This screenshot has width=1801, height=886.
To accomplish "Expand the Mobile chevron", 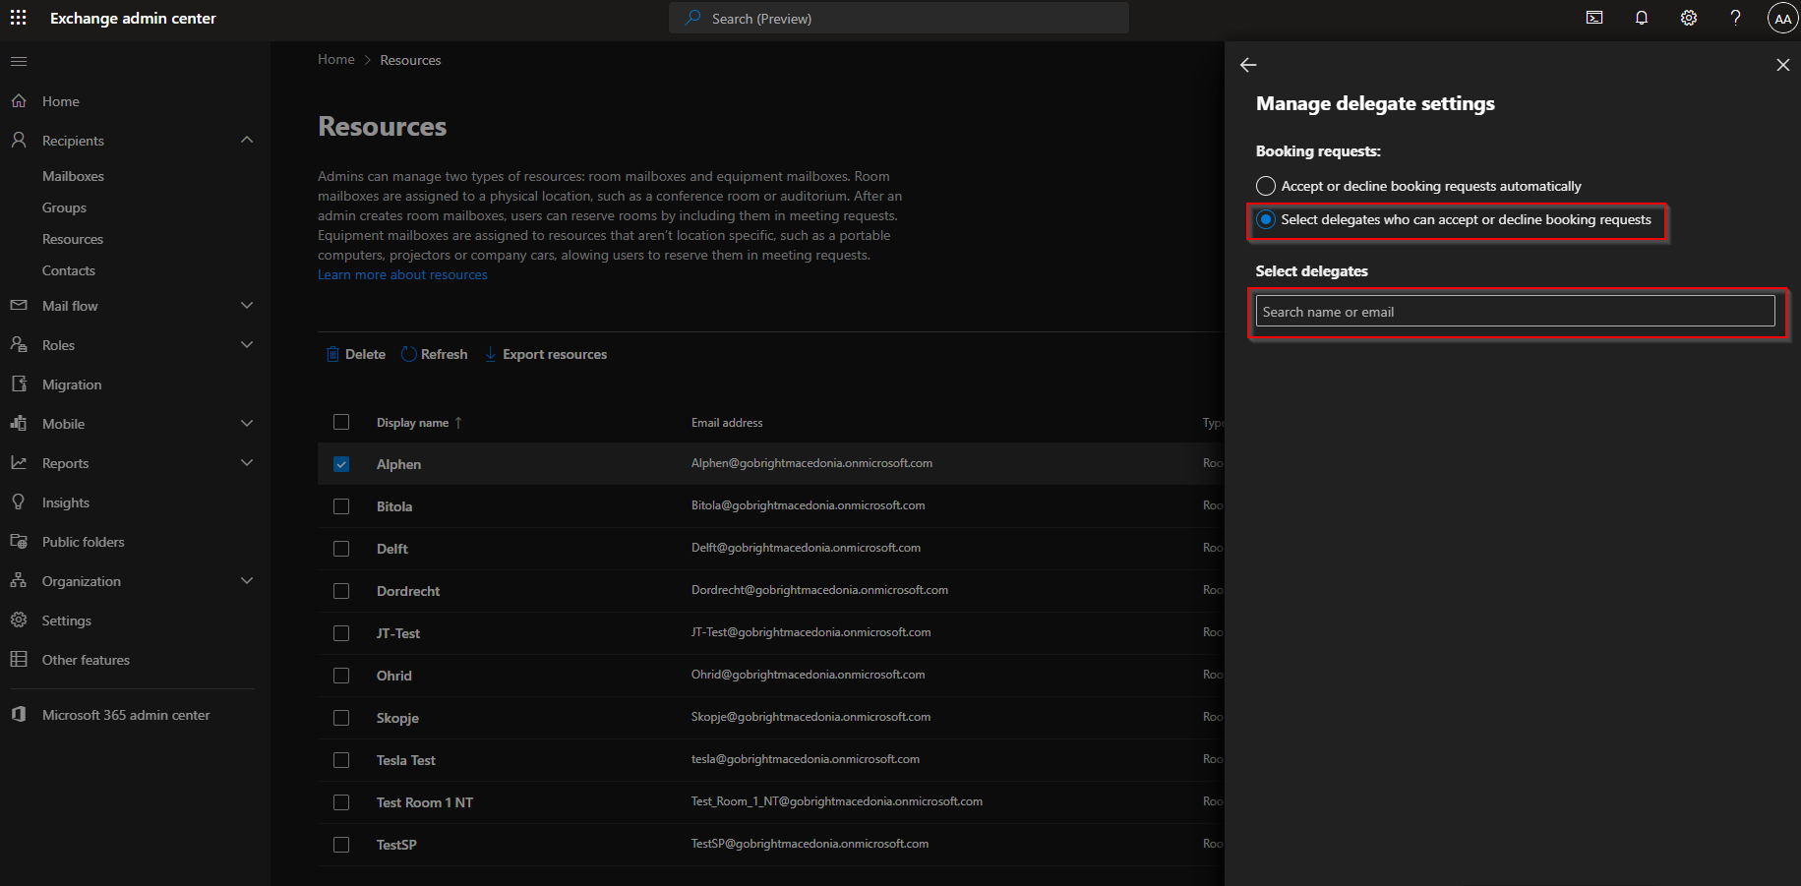I will (x=247, y=424).
